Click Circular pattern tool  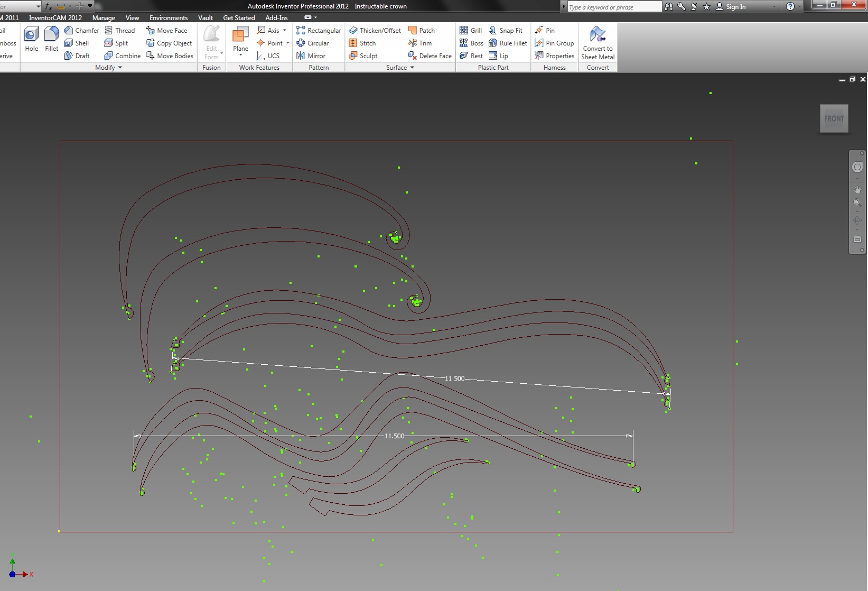tap(313, 43)
